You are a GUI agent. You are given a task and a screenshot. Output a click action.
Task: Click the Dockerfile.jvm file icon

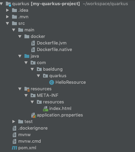[x=33, y=43]
